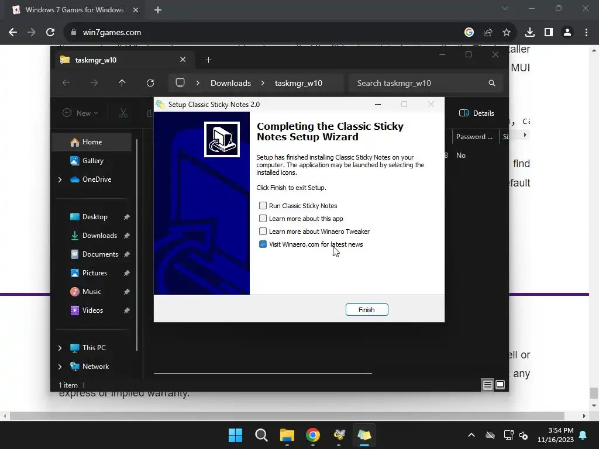Expand This PC tree node
This screenshot has width=599, height=449.
pos(60,348)
